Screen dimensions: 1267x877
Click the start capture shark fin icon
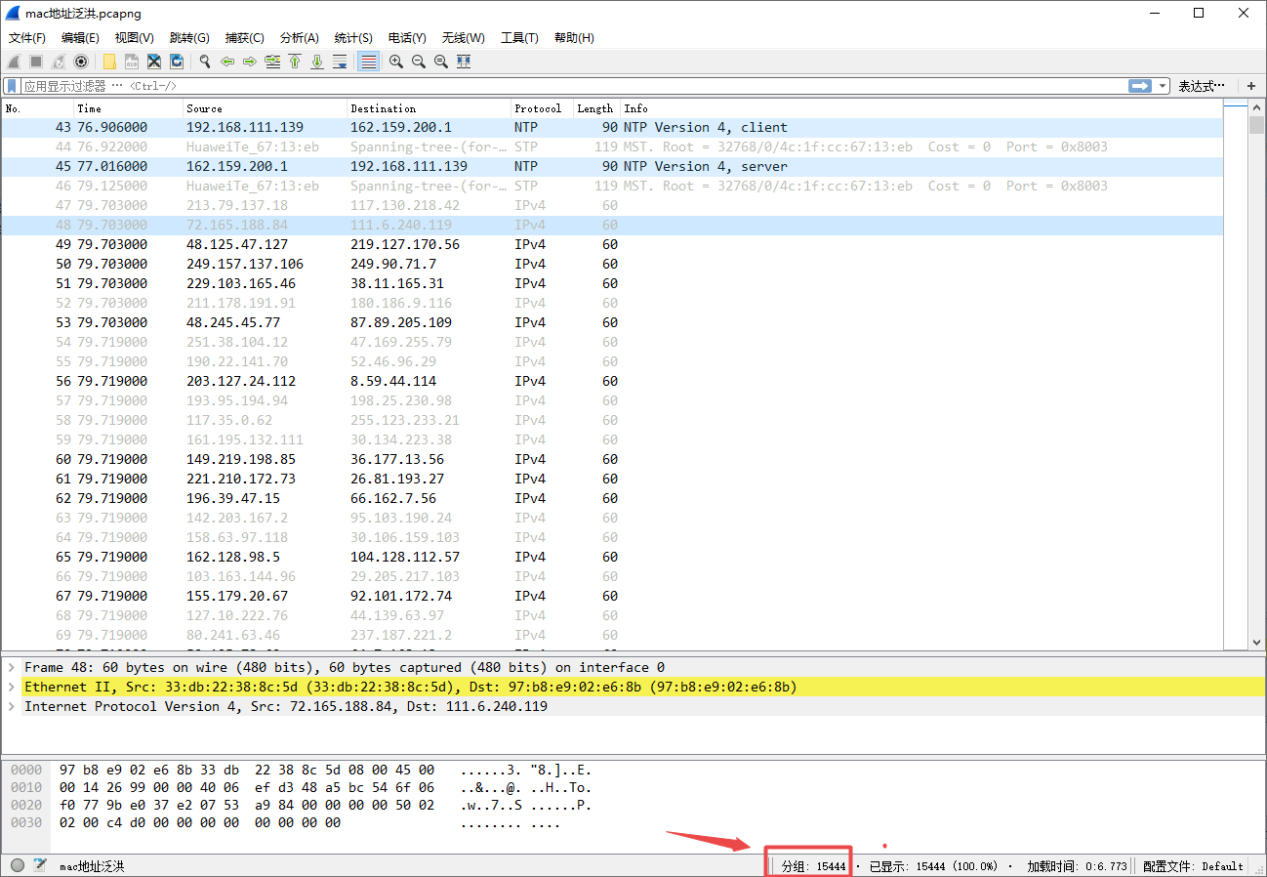pos(14,62)
